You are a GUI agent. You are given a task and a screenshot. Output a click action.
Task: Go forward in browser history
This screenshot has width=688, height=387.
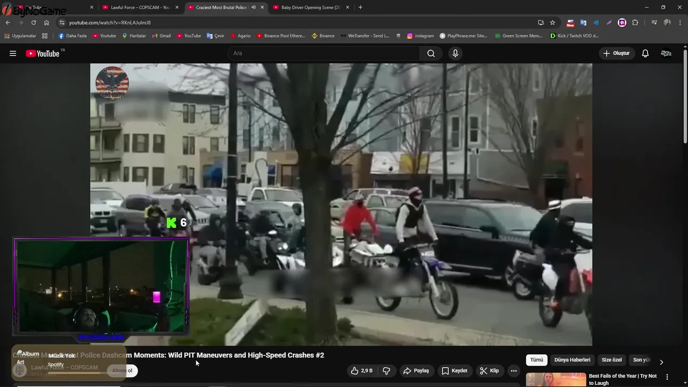click(x=20, y=23)
